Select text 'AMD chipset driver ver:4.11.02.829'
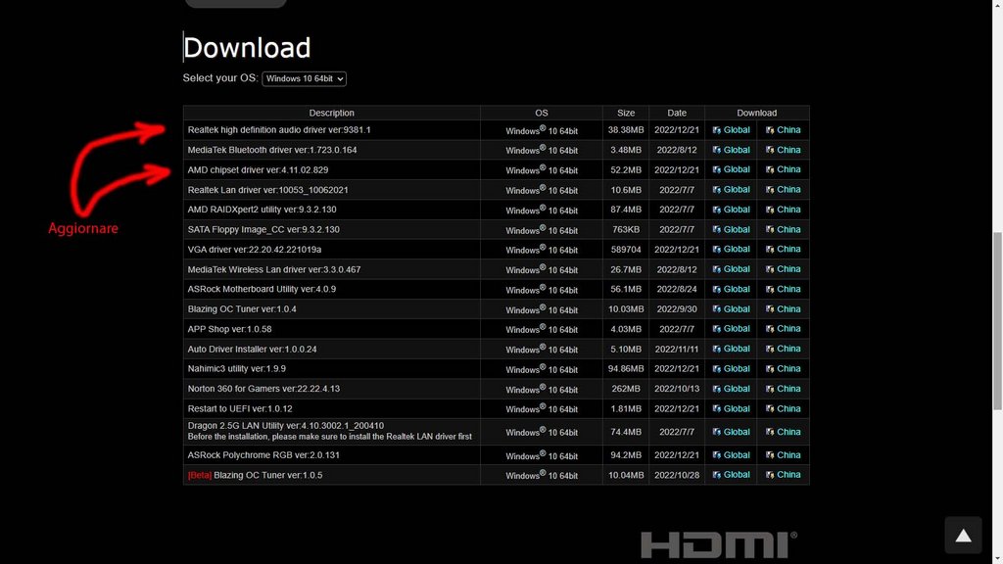 coord(258,170)
